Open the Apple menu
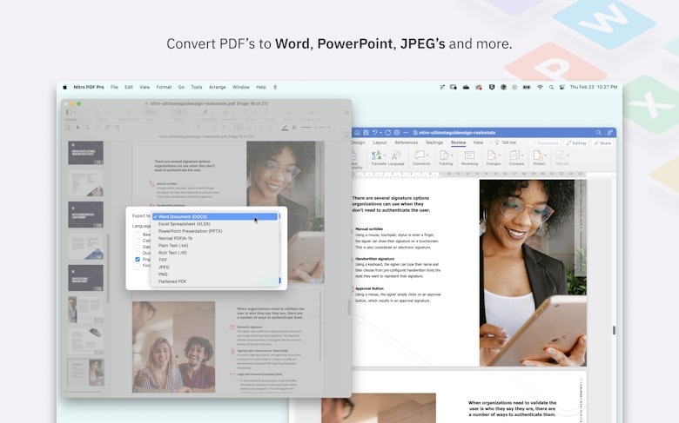This screenshot has height=423, width=679. [65, 87]
